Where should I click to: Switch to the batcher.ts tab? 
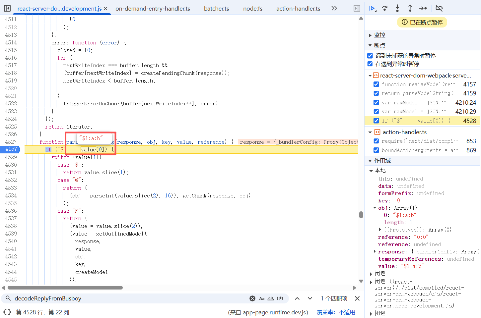pyautogui.click(x=216, y=9)
